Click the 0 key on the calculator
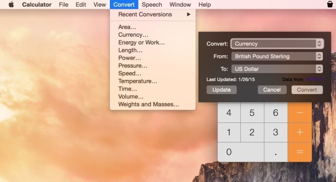The width and height of the screenshot is (336, 182). (x=241, y=152)
